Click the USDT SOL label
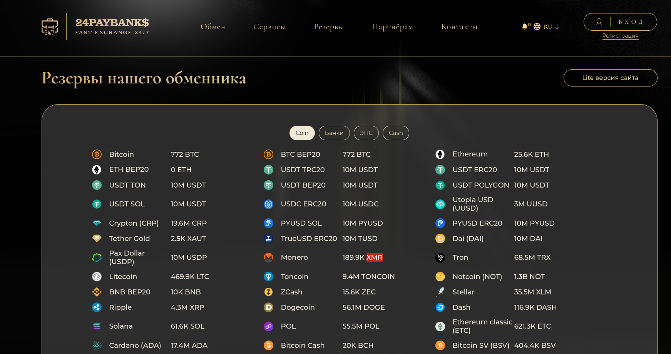Screen dimensions: 671x354 coord(127,204)
